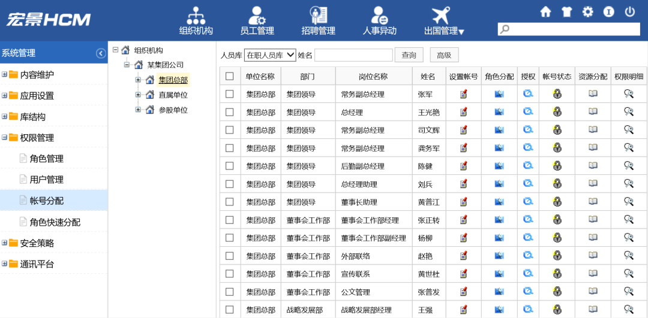Expand the 安全策略 folder
This screenshot has height=318, width=648.
(x=5, y=243)
